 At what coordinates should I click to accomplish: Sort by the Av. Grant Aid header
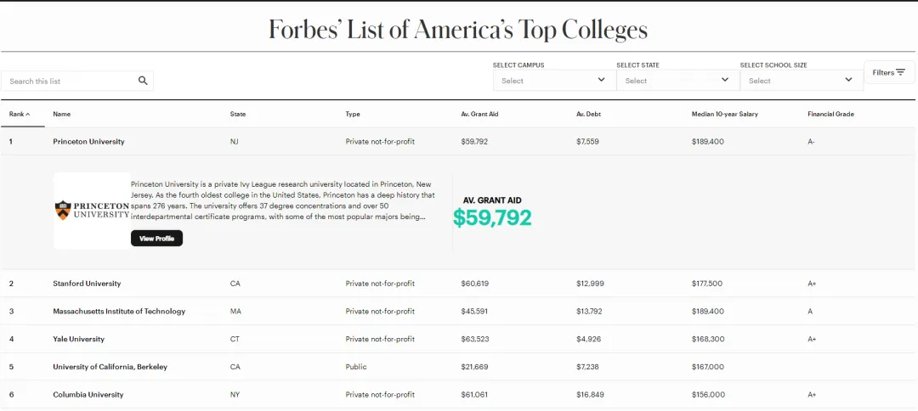click(479, 114)
